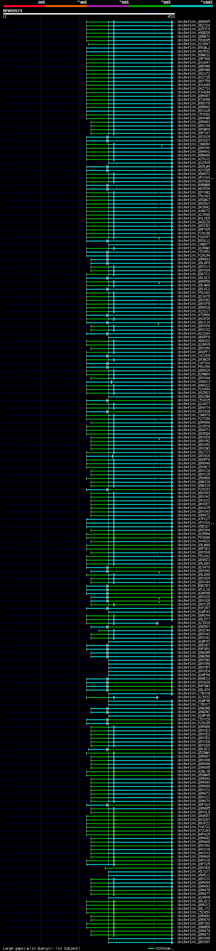Click the UniRef100_B9RWB8 label
Image resolution: width=216 pixels, height=951 pixels.
(x=194, y=185)
